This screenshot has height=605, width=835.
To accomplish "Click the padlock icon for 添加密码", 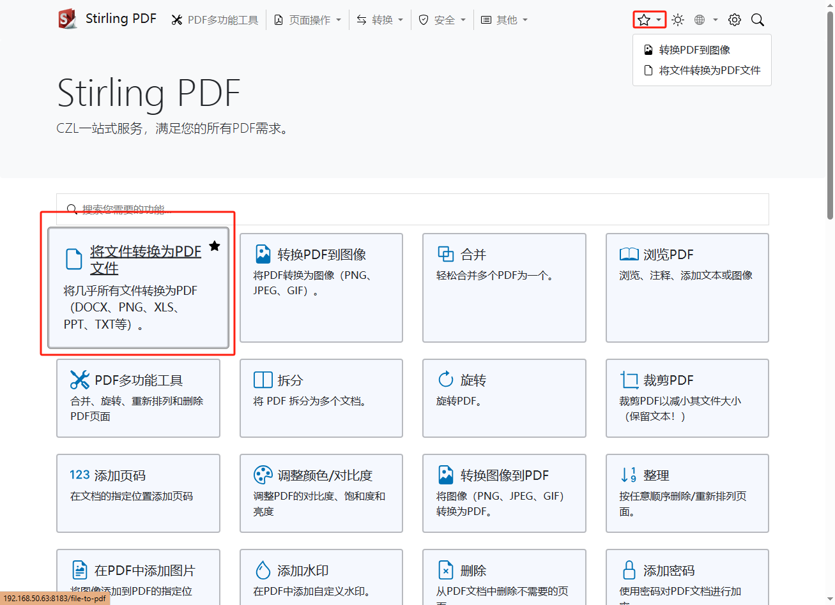I will (629, 570).
